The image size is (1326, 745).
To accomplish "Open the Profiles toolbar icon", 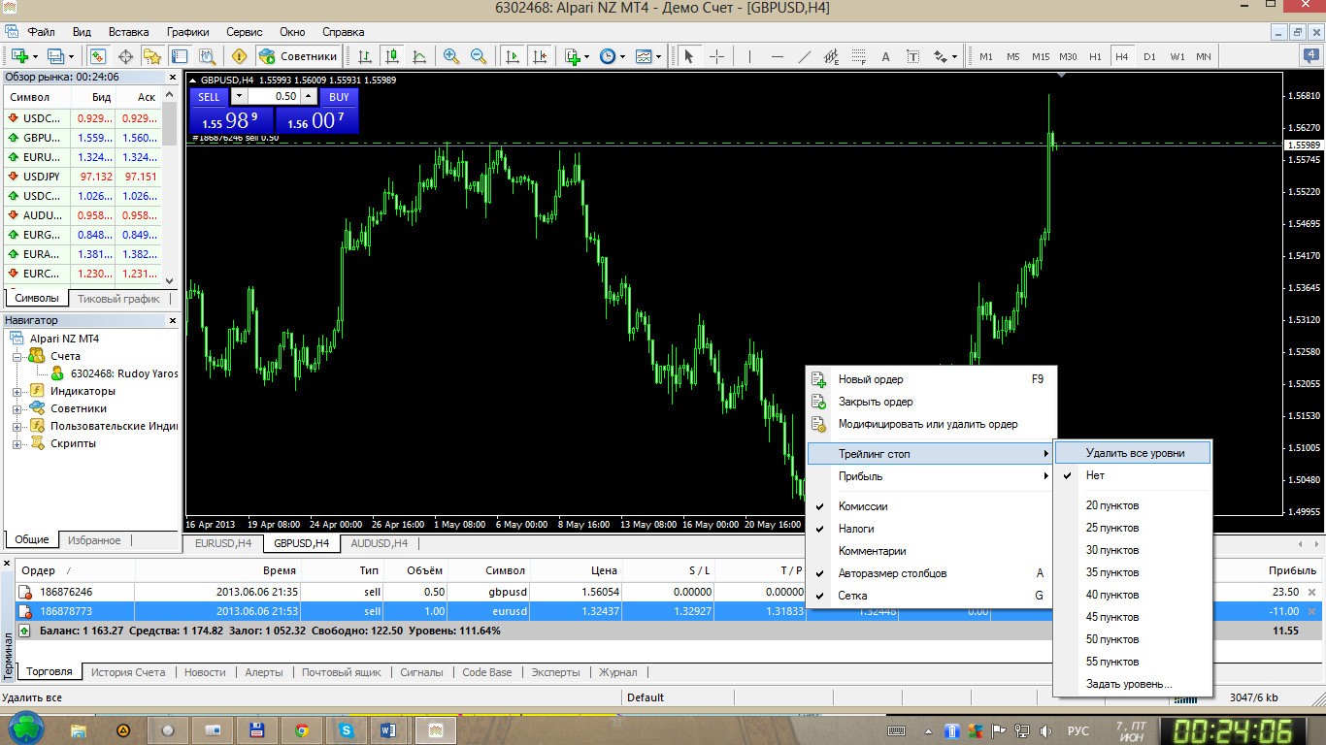I will (x=55, y=56).
